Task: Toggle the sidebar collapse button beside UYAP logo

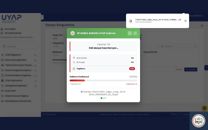Action: click(42, 17)
